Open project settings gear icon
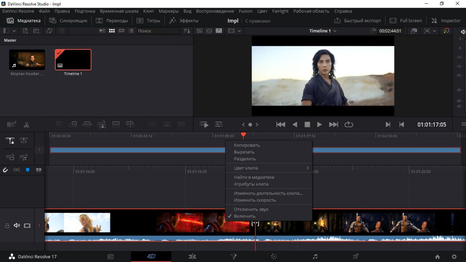The image size is (466, 262). point(454,257)
